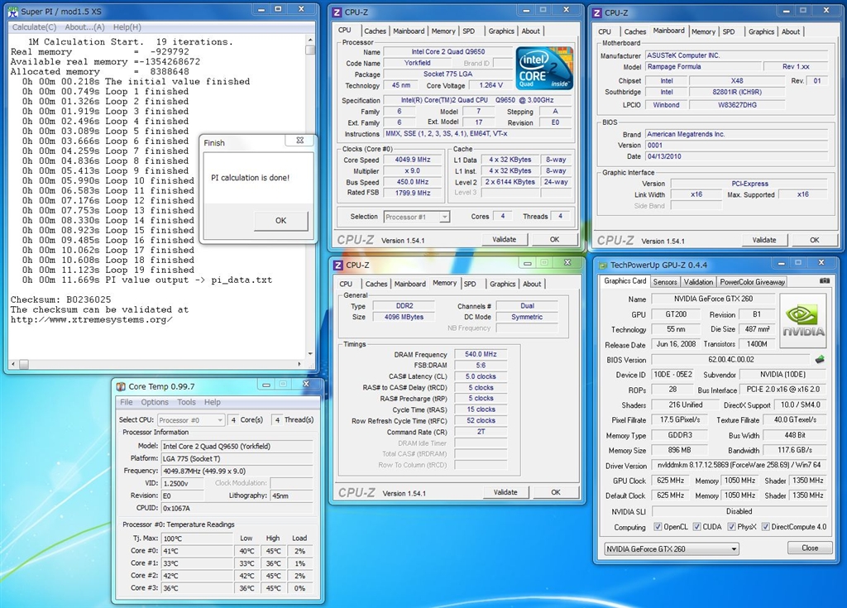Click the Core Temp title bar icon
Viewport: 847px width, 608px height.
click(x=121, y=386)
